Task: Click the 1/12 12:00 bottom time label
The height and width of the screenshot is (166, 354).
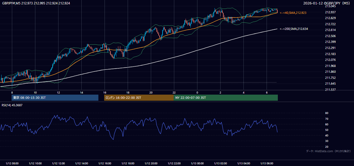Action: (x=58, y=163)
